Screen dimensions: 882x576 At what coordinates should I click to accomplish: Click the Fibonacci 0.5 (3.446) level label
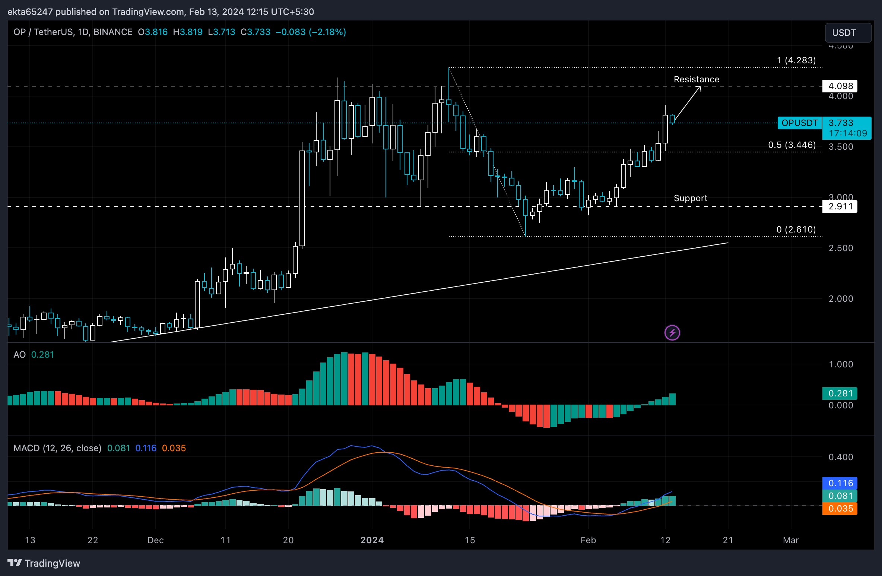(792, 145)
